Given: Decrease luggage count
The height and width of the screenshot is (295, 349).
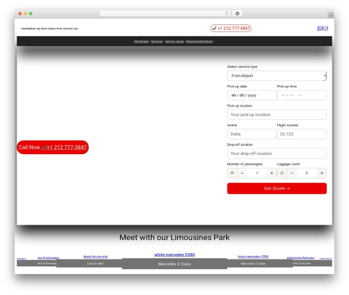Looking at the screenshot, I should [292, 173].
